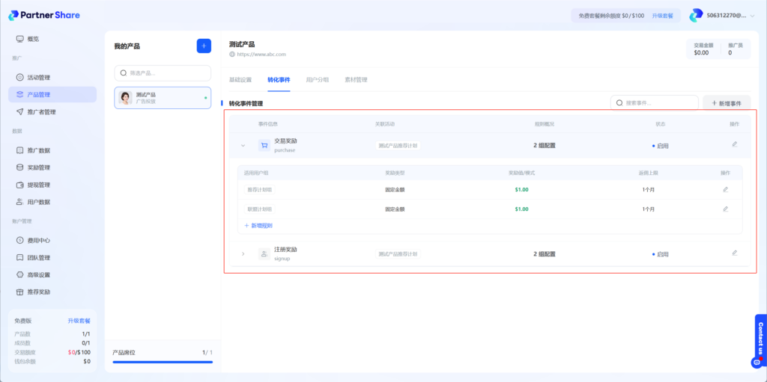Switch to the 用户分组 tab

coord(317,79)
